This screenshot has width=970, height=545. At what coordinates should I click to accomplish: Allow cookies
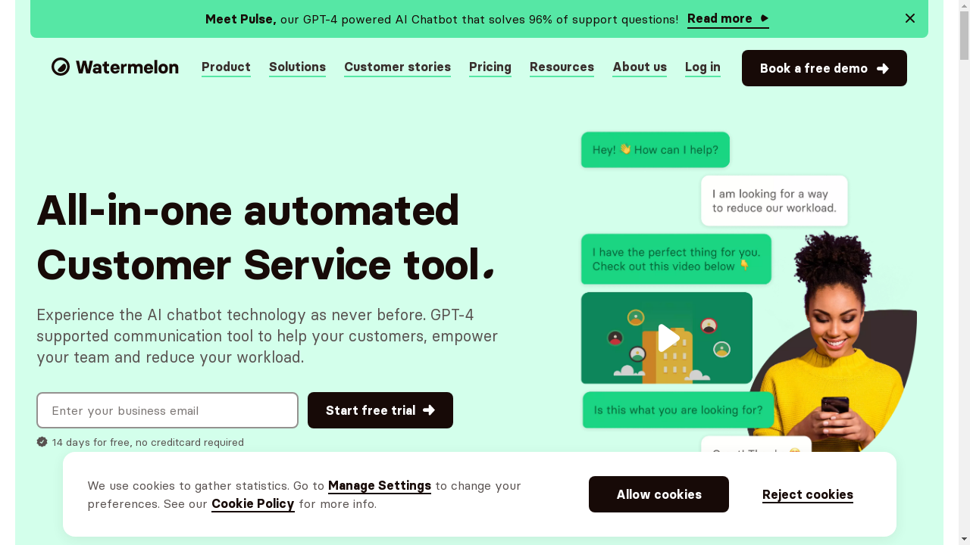(x=659, y=494)
